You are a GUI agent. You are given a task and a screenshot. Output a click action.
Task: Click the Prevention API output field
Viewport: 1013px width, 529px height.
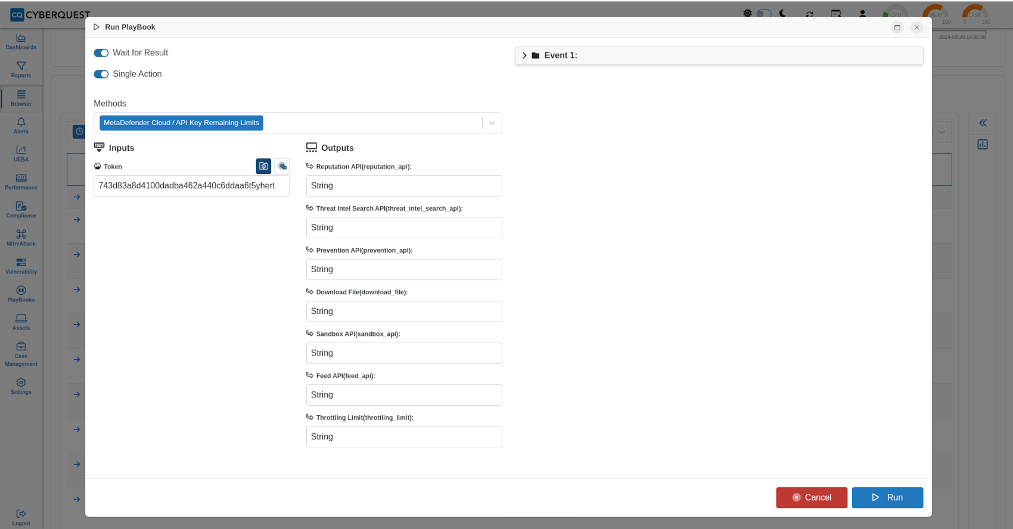pyautogui.click(x=404, y=269)
